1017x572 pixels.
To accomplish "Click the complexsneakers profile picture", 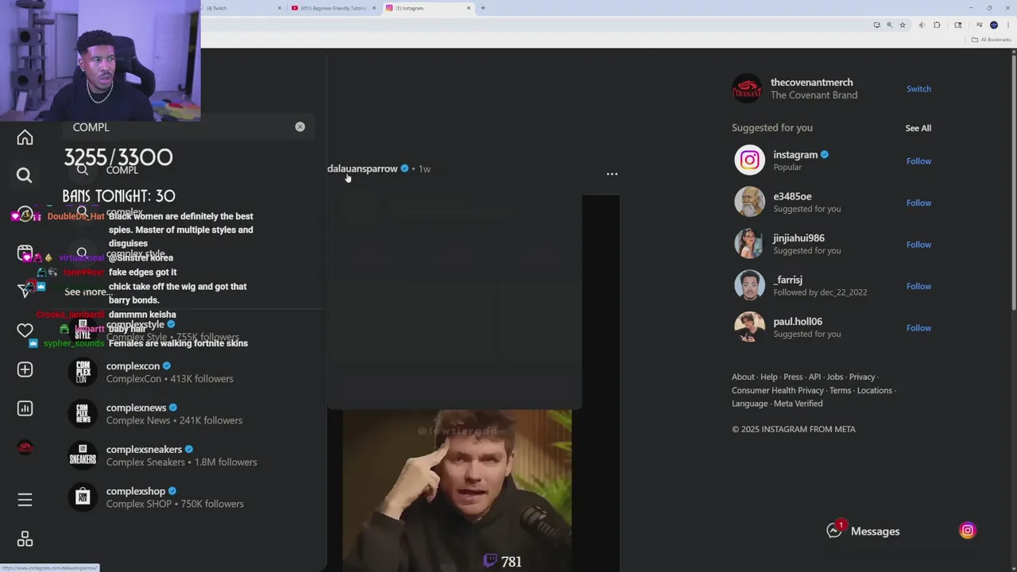I will 83,455.
